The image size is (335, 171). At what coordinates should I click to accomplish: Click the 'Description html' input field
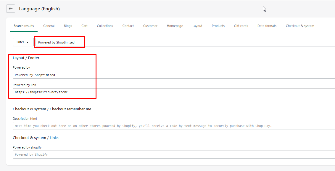tap(174, 126)
